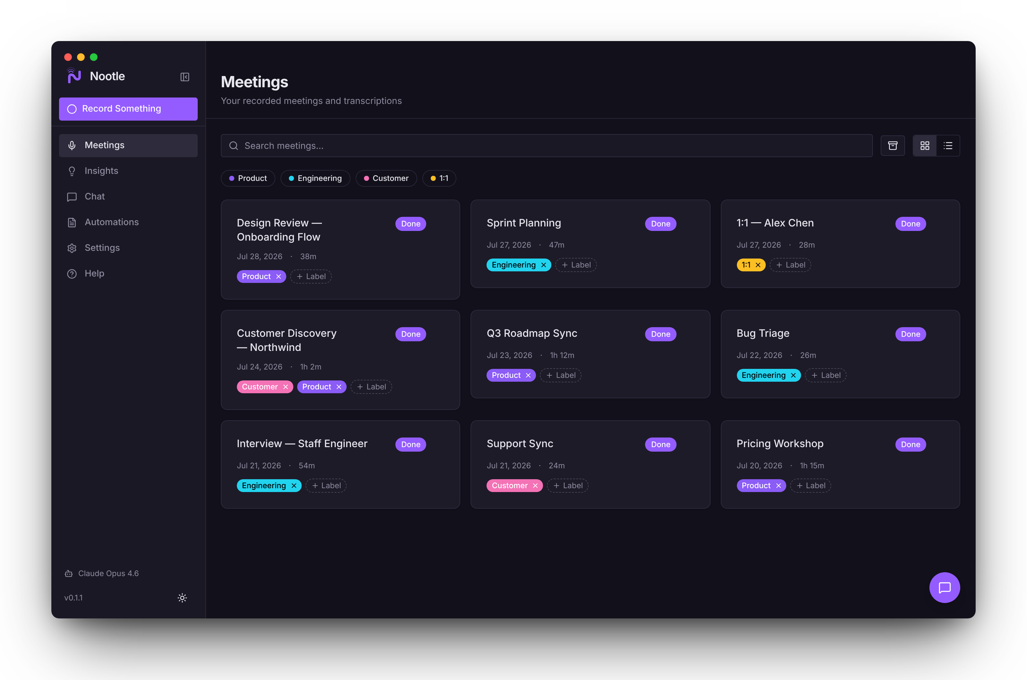Viewport: 1027px width, 680px height.
Task: Remove Product label from Pricing Workshop
Action: point(778,486)
